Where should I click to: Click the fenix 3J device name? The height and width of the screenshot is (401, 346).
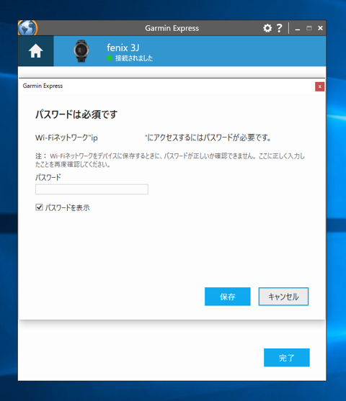123,48
